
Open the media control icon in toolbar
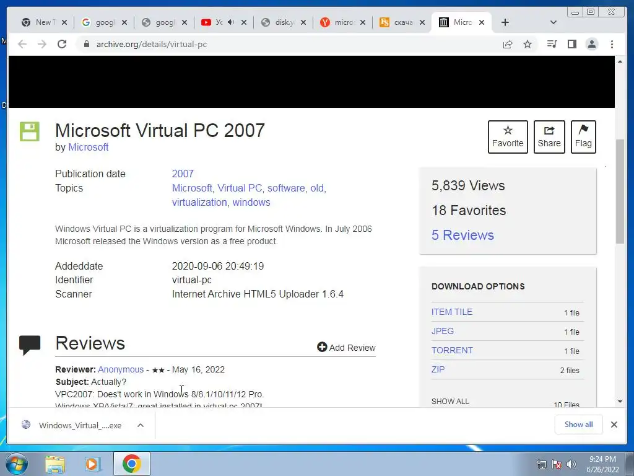pyautogui.click(x=552, y=44)
